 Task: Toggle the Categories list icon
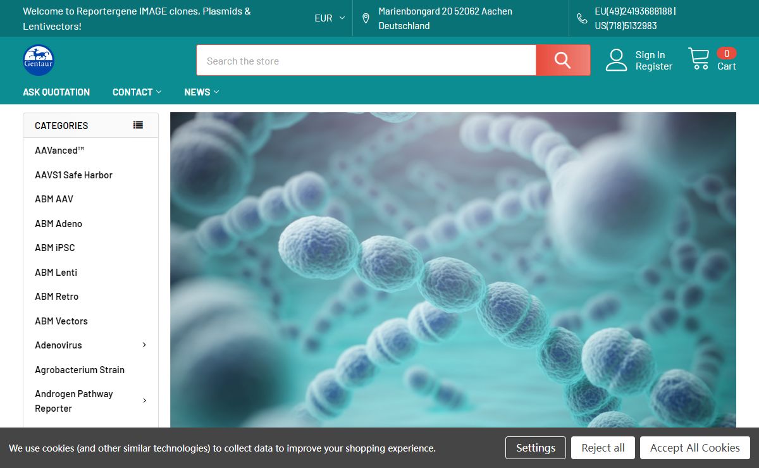coord(138,125)
